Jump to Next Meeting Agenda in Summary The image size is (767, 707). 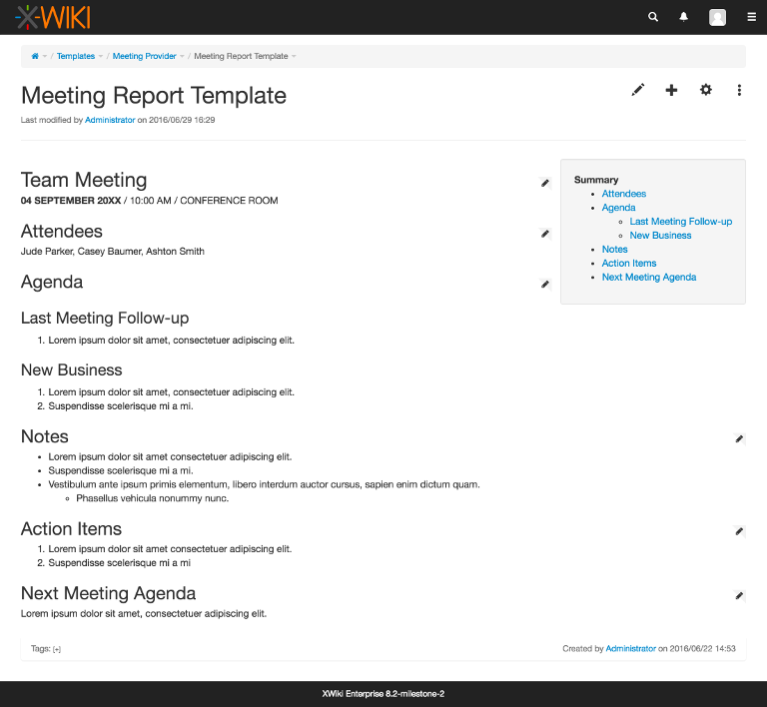click(649, 277)
